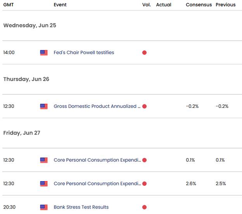This screenshot has height=214, width=242.
Task: Select the Vol. column header
Action: pos(147,5)
